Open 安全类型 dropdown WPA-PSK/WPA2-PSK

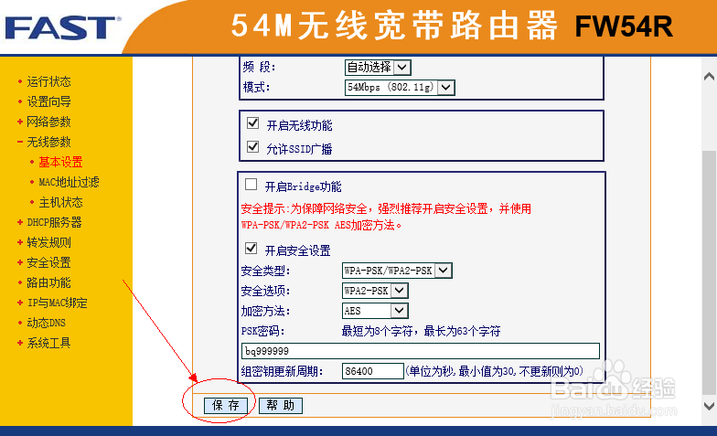[x=397, y=271]
